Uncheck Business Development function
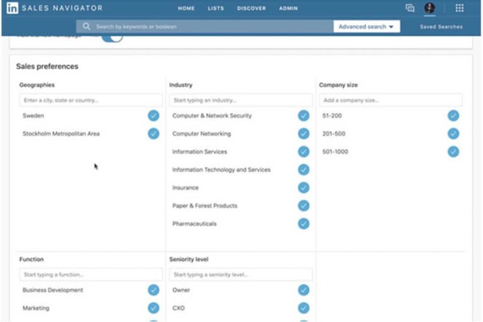 tap(153, 290)
